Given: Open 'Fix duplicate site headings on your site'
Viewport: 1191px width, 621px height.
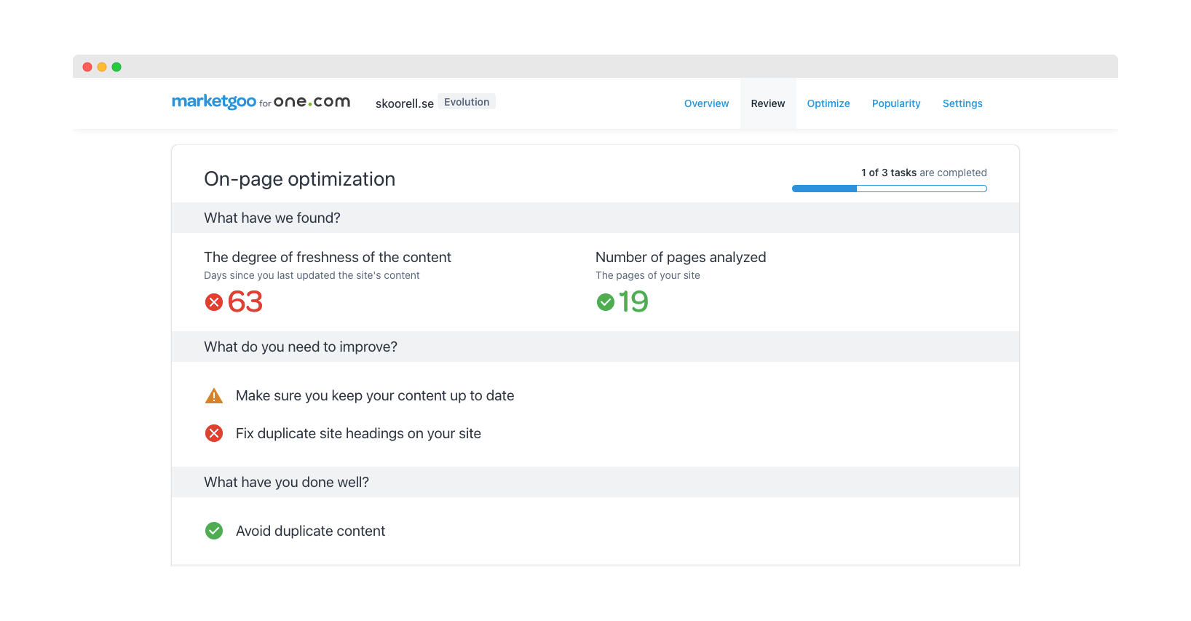Looking at the screenshot, I should click(x=358, y=433).
